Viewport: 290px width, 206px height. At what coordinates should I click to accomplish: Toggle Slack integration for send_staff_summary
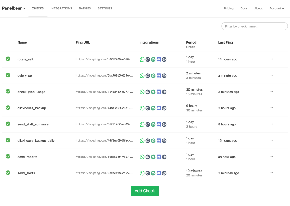tap(153, 124)
